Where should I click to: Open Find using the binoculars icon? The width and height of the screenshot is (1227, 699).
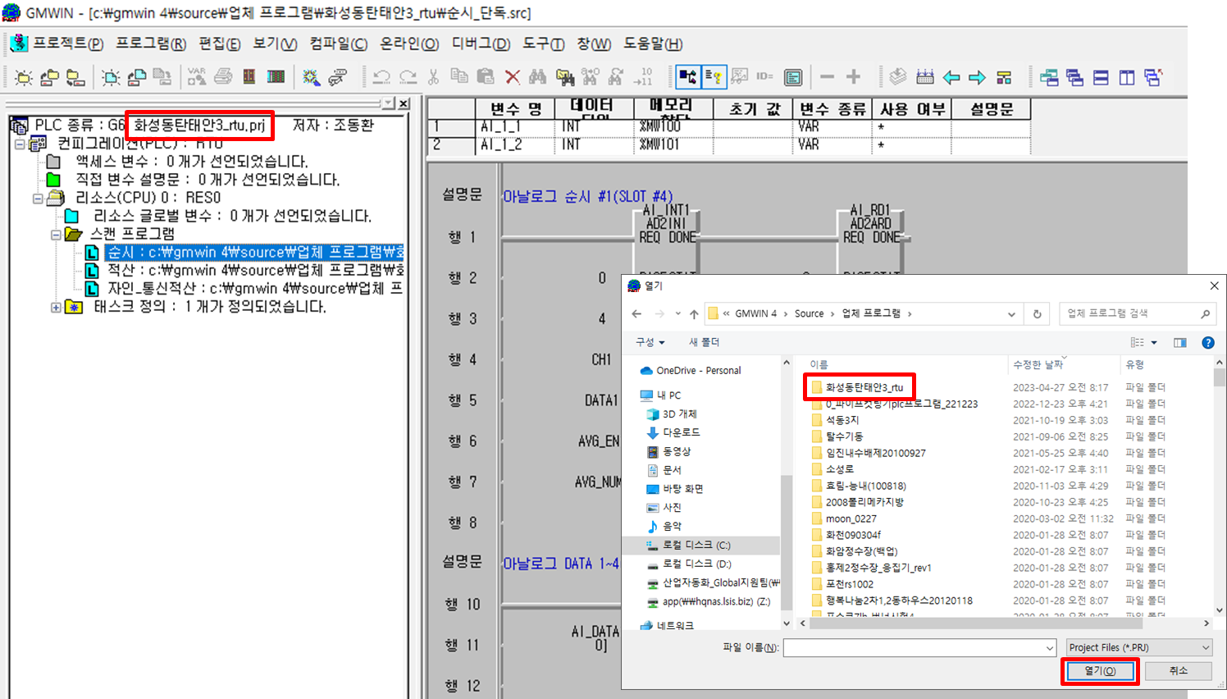coord(539,76)
